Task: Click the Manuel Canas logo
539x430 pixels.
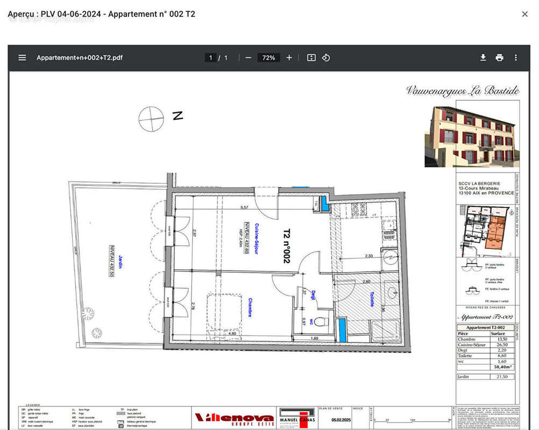Action: click(x=297, y=418)
